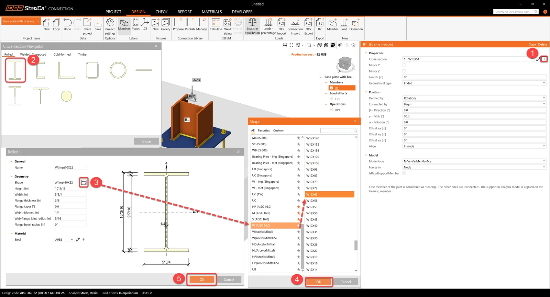
Task: Click Delete for member B1
Action: (543, 45)
